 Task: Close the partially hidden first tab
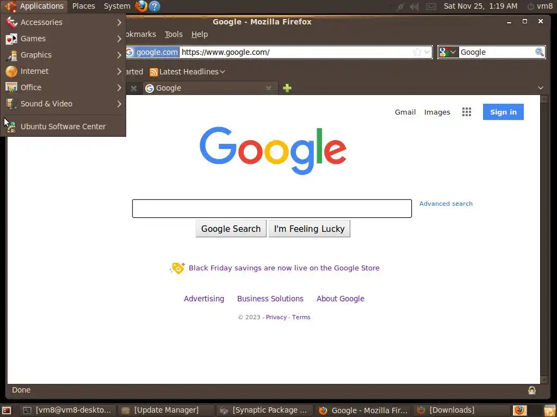[x=134, y=88]
